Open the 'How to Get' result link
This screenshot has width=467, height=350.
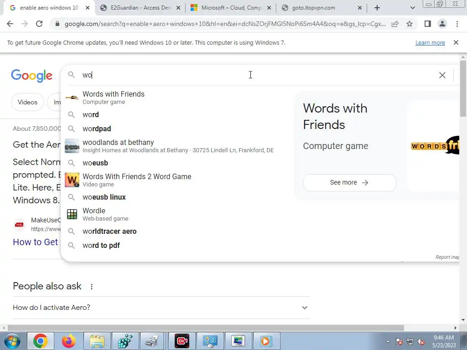tap(35, 242)
